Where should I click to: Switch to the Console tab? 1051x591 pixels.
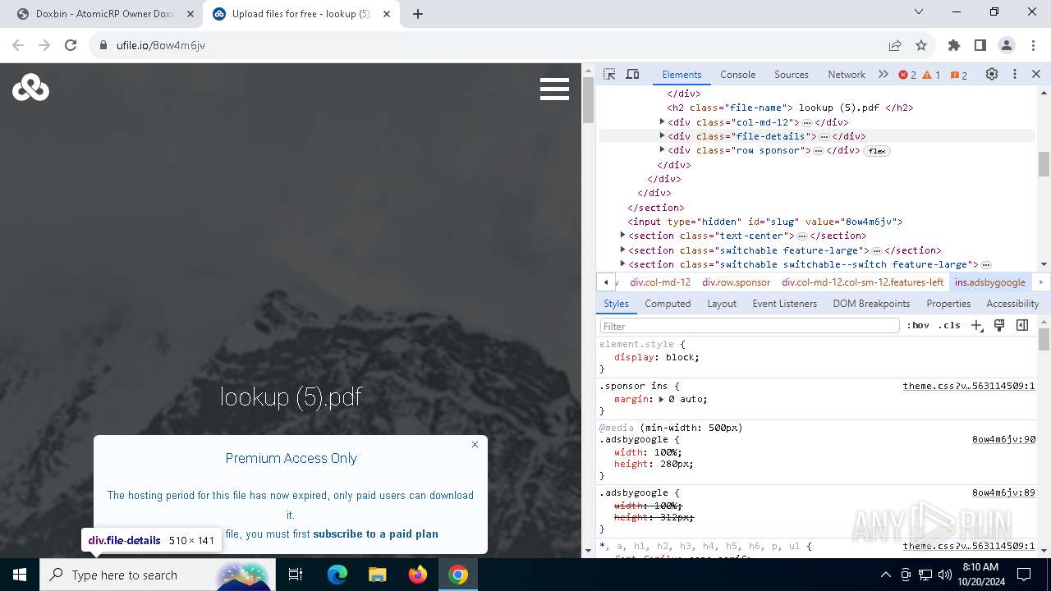click(737, 75)
